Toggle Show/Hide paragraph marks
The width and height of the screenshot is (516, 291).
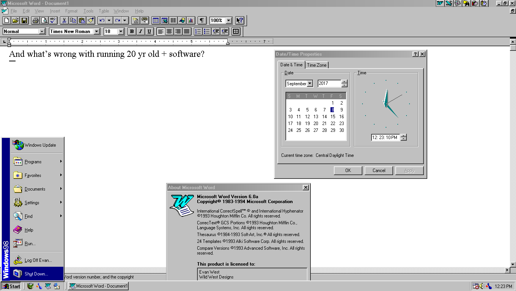[x=202, y=20]
